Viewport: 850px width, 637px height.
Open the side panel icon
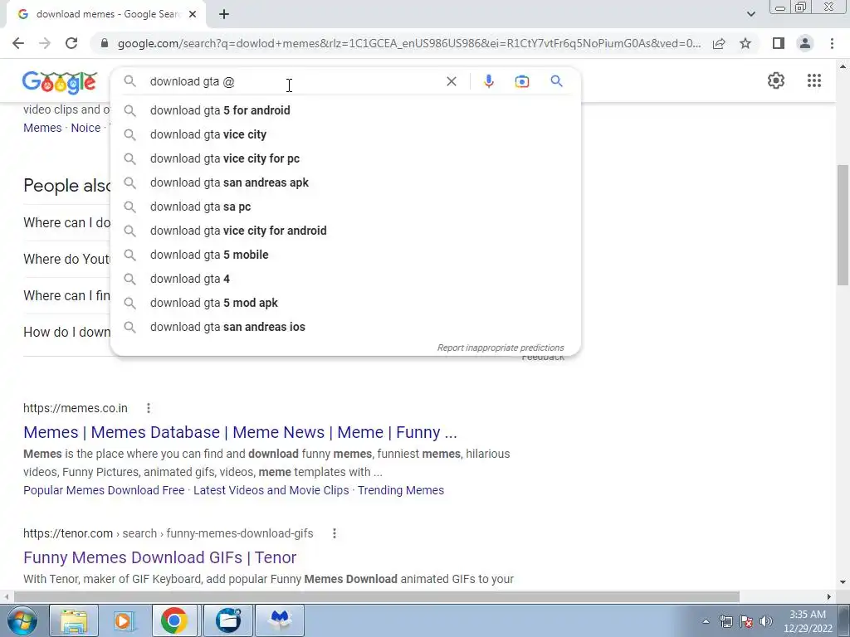pyautogui.click(x=779, y=43)
